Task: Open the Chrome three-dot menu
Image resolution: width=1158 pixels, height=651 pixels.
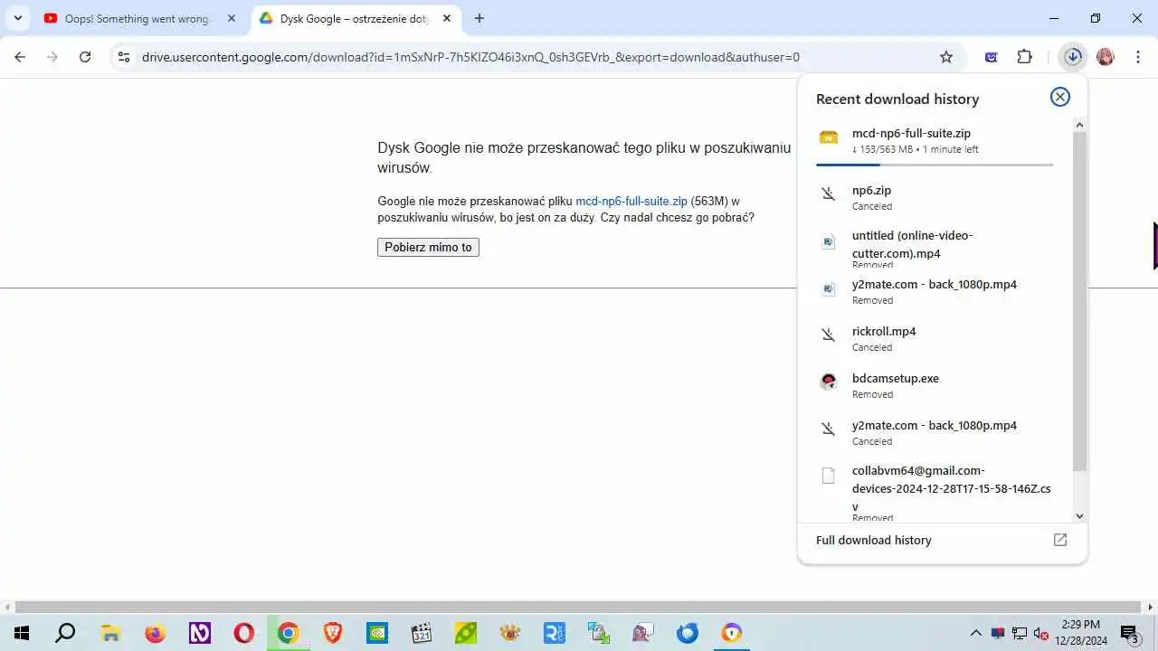Action: coord(1137,57)
